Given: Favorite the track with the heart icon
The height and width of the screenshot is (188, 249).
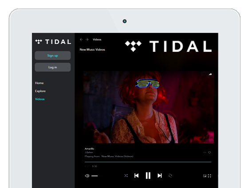Looking at the screenshot, I should 209,152.
